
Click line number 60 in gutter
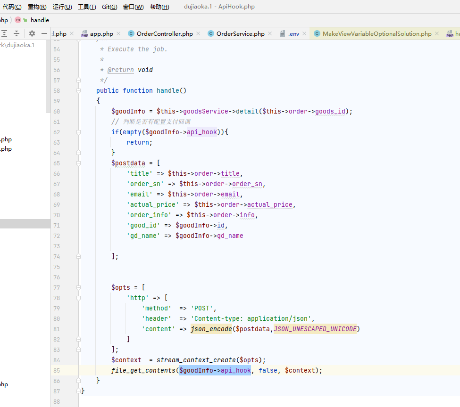[x=57, y=111]
